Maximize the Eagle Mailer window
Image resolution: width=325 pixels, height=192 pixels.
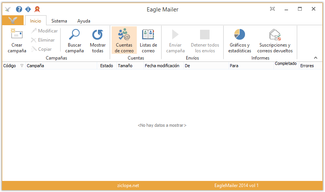(x=300, y=9)
